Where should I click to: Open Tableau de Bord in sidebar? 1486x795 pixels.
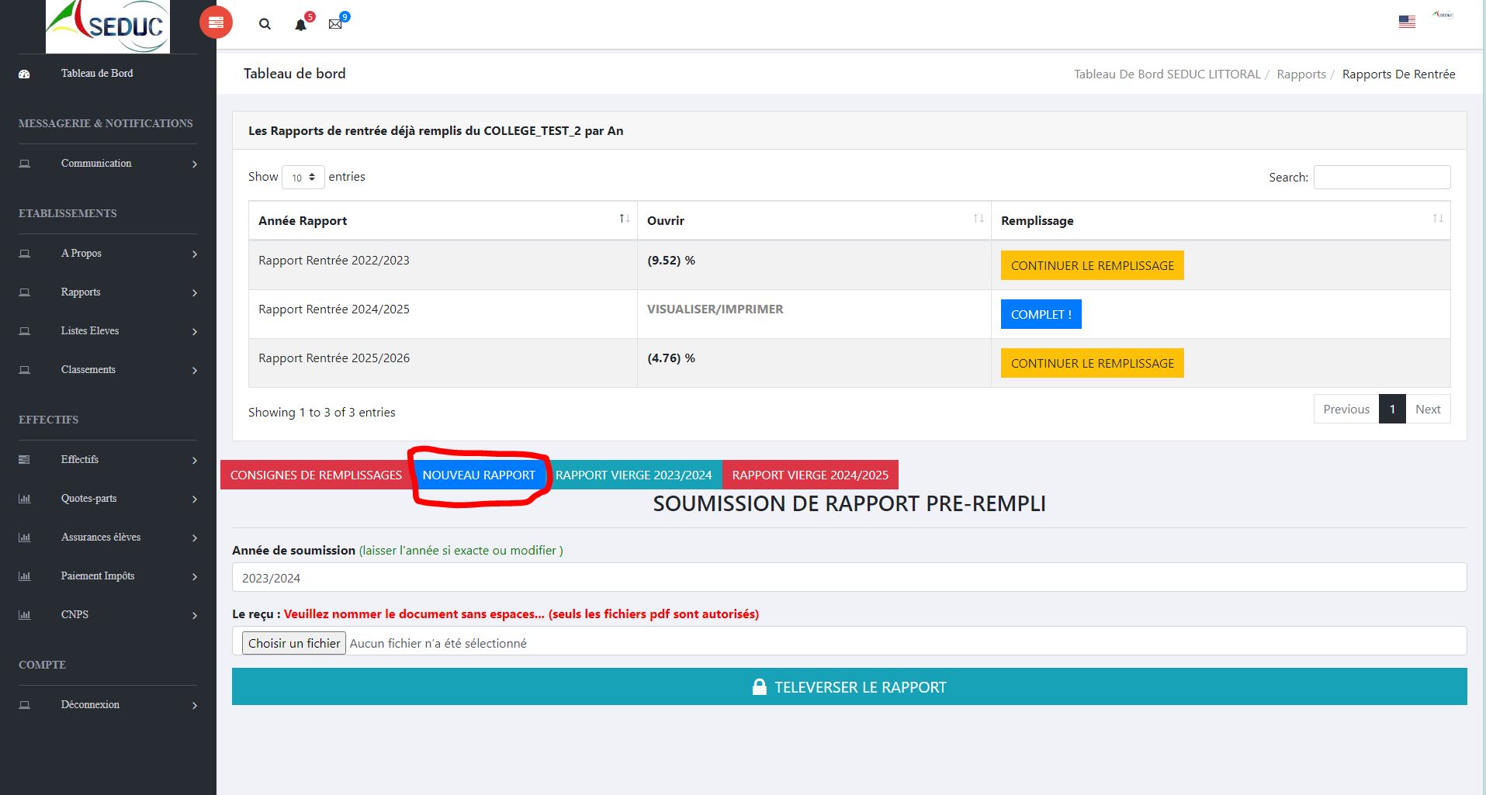click(97, 73)
